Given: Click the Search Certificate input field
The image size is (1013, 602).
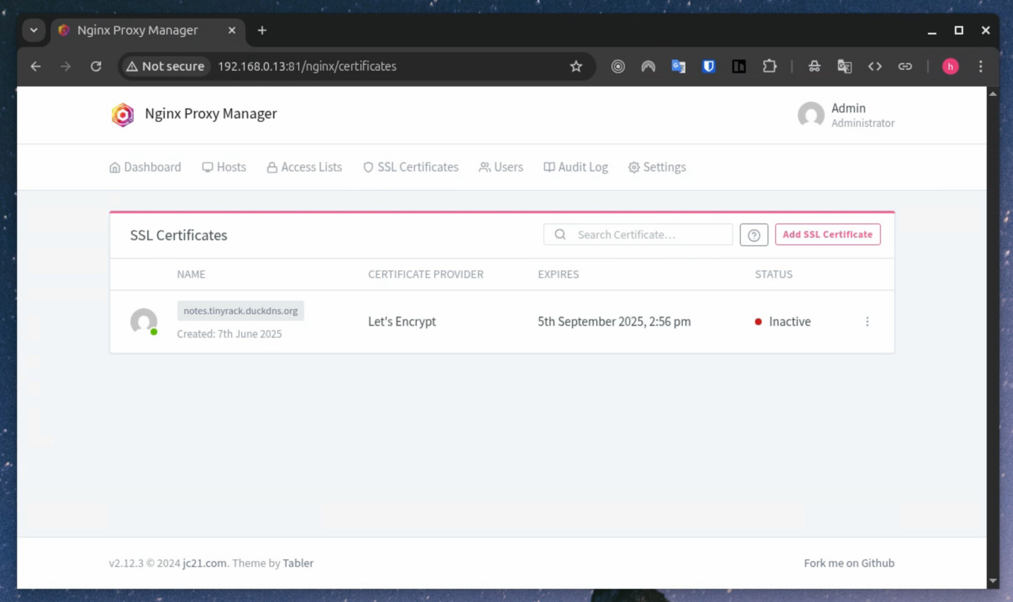Looking at the screenshot, I should (x=637, y=235).
